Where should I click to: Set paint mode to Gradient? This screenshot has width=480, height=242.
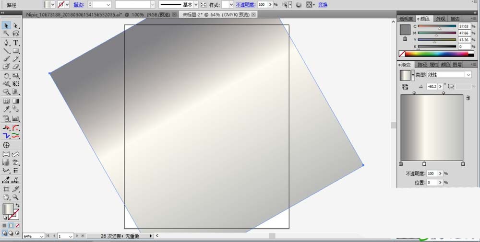[11, 226]
